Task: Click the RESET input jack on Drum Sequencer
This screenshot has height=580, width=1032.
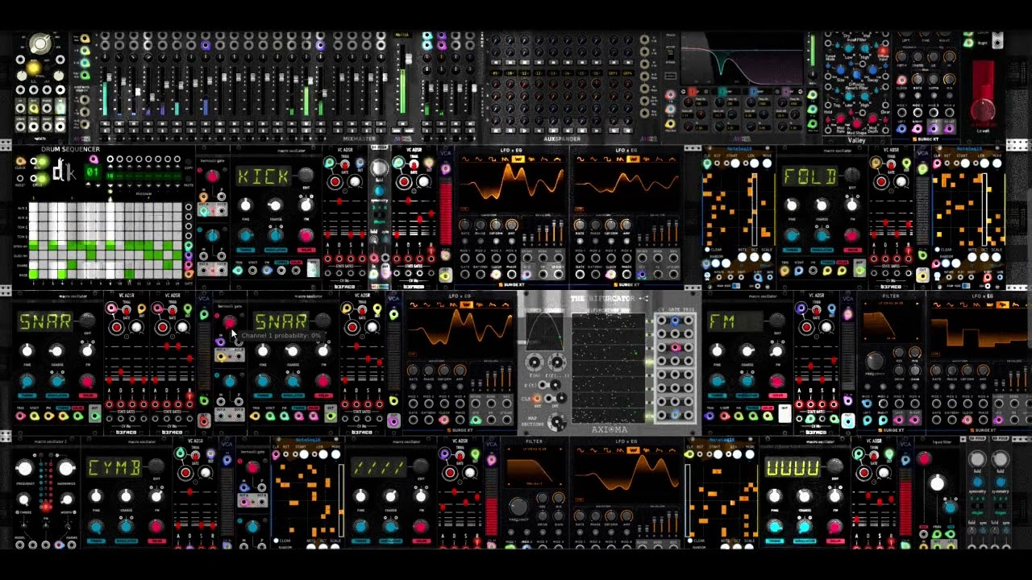Action: point(20,178)
